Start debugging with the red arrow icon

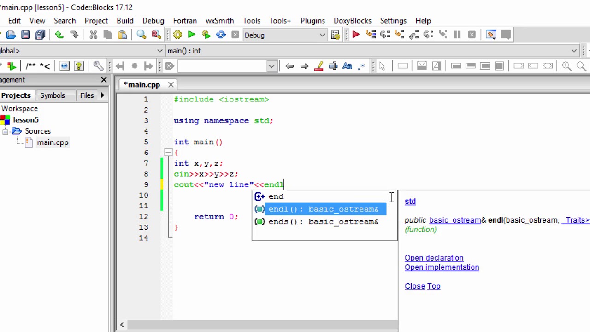[x=356, y=35]
